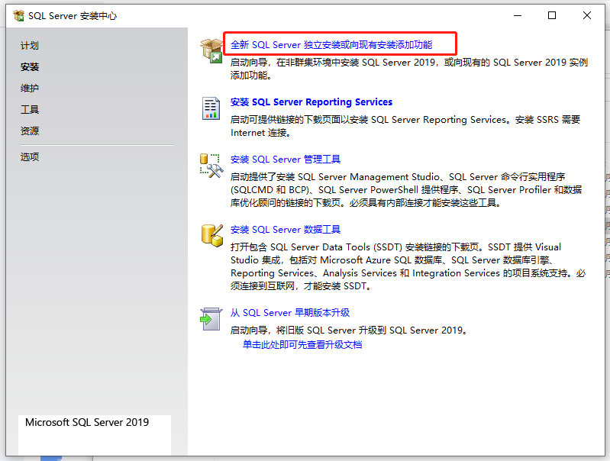This screenshot has width=610, height=461.
Task: Click the new standalone installation box icon
Action: point(211,50)
